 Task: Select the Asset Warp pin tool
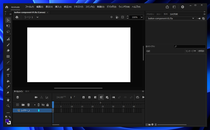(x=8, y=93)
